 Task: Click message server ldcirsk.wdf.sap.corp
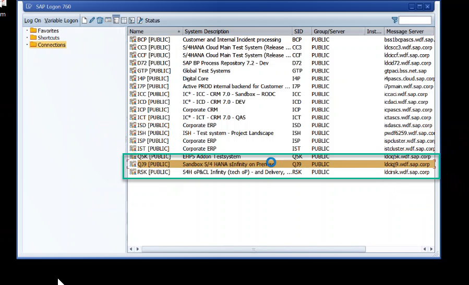coord(407,172)
